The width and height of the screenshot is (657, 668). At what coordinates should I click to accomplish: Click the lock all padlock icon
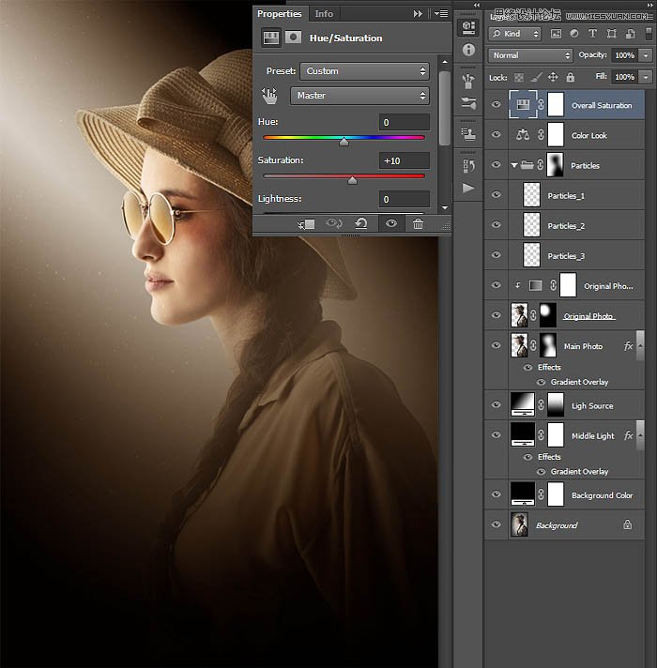pyautogui.click(x=570, y=77)
